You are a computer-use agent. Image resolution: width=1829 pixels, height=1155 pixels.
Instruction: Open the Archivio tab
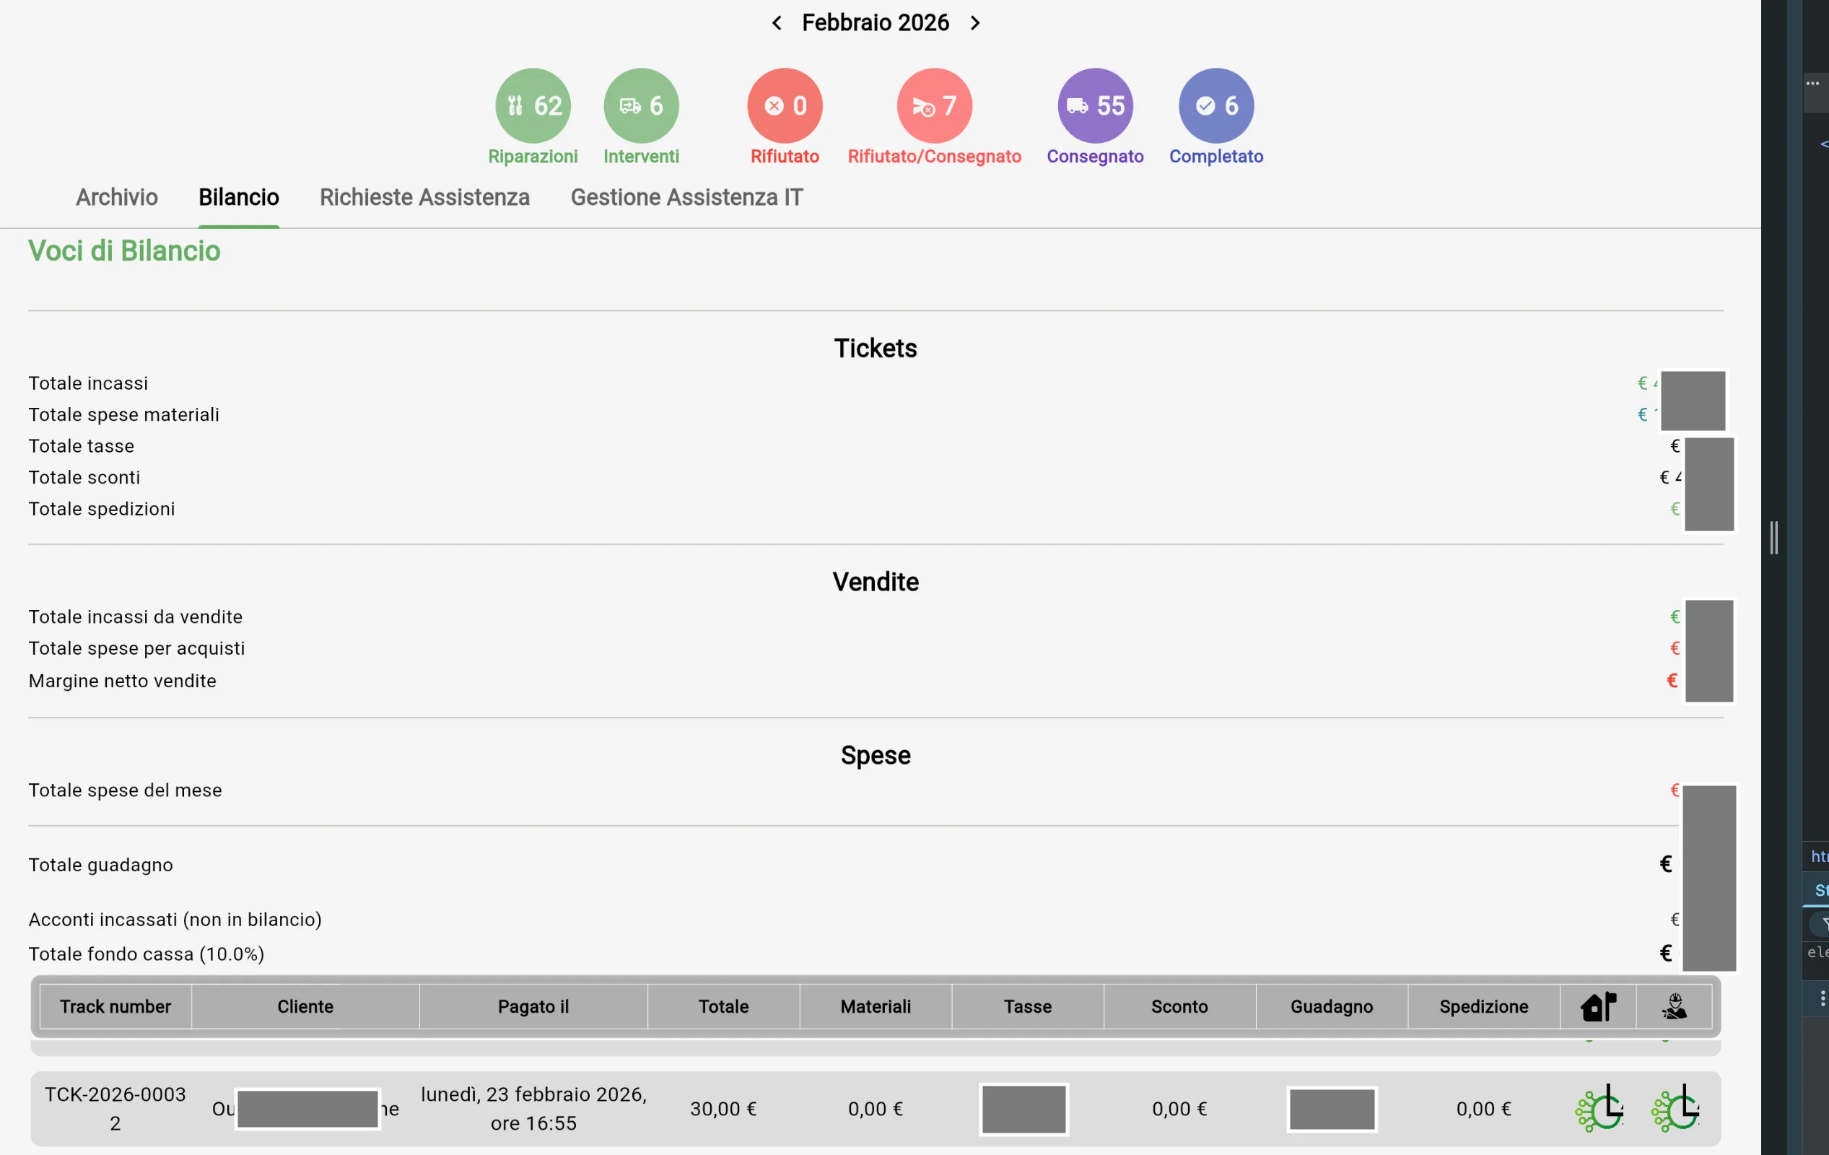(116, 198)
